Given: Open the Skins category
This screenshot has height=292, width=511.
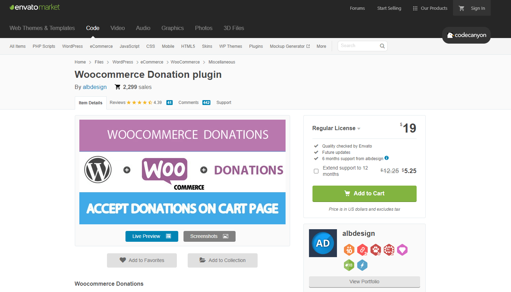Looking at the screenshot, I should click(207, 46).
